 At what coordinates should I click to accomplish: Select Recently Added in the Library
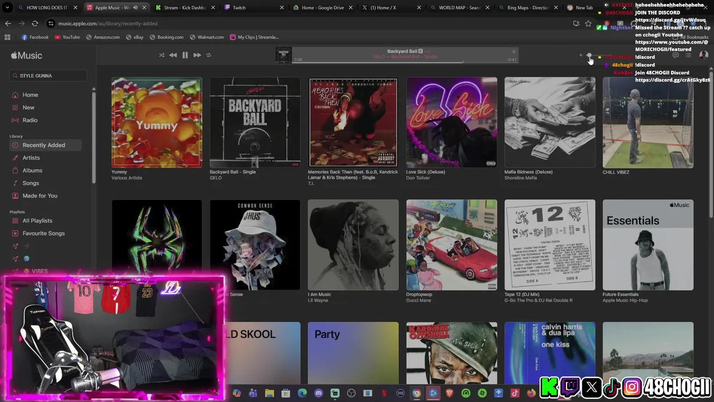46,145
